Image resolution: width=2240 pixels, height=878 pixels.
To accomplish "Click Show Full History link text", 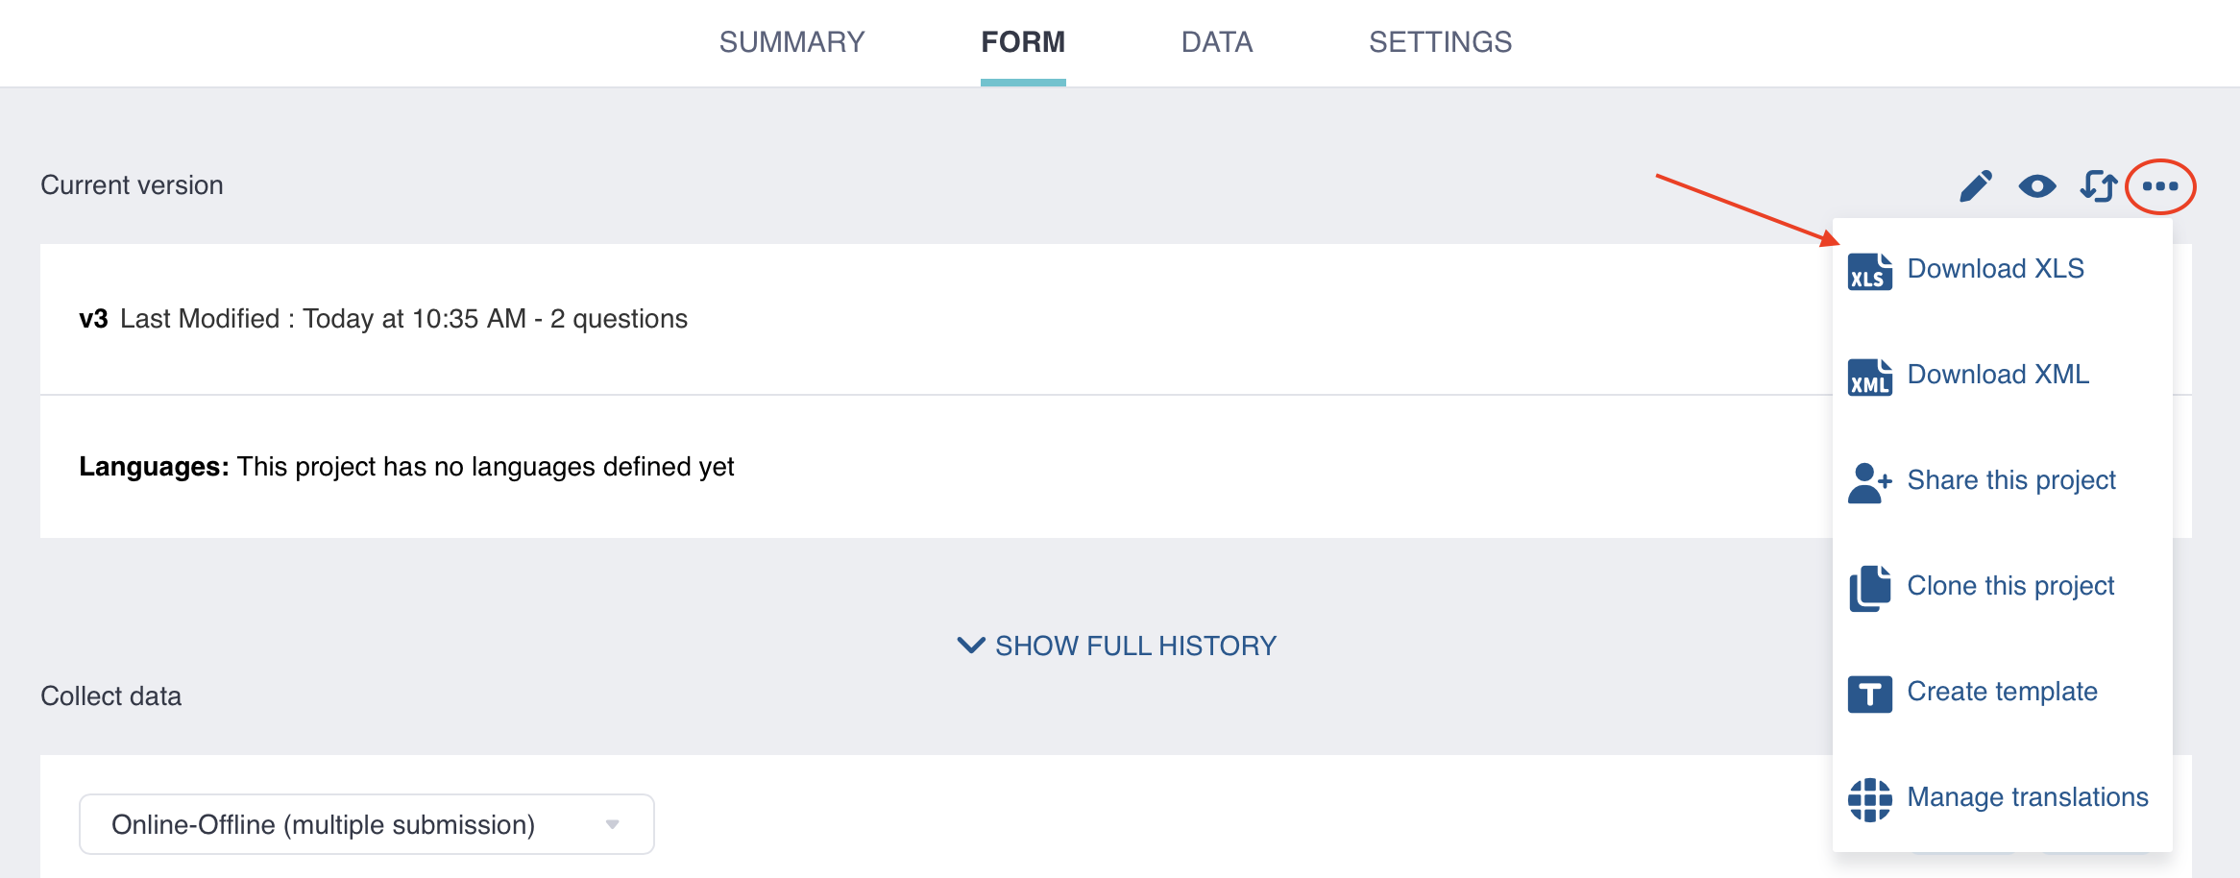I will pyautogui.click(x=1135, y=646).
